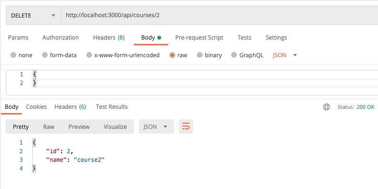Open the request Settings tab
378x189 pixels.
pos(276,38)
